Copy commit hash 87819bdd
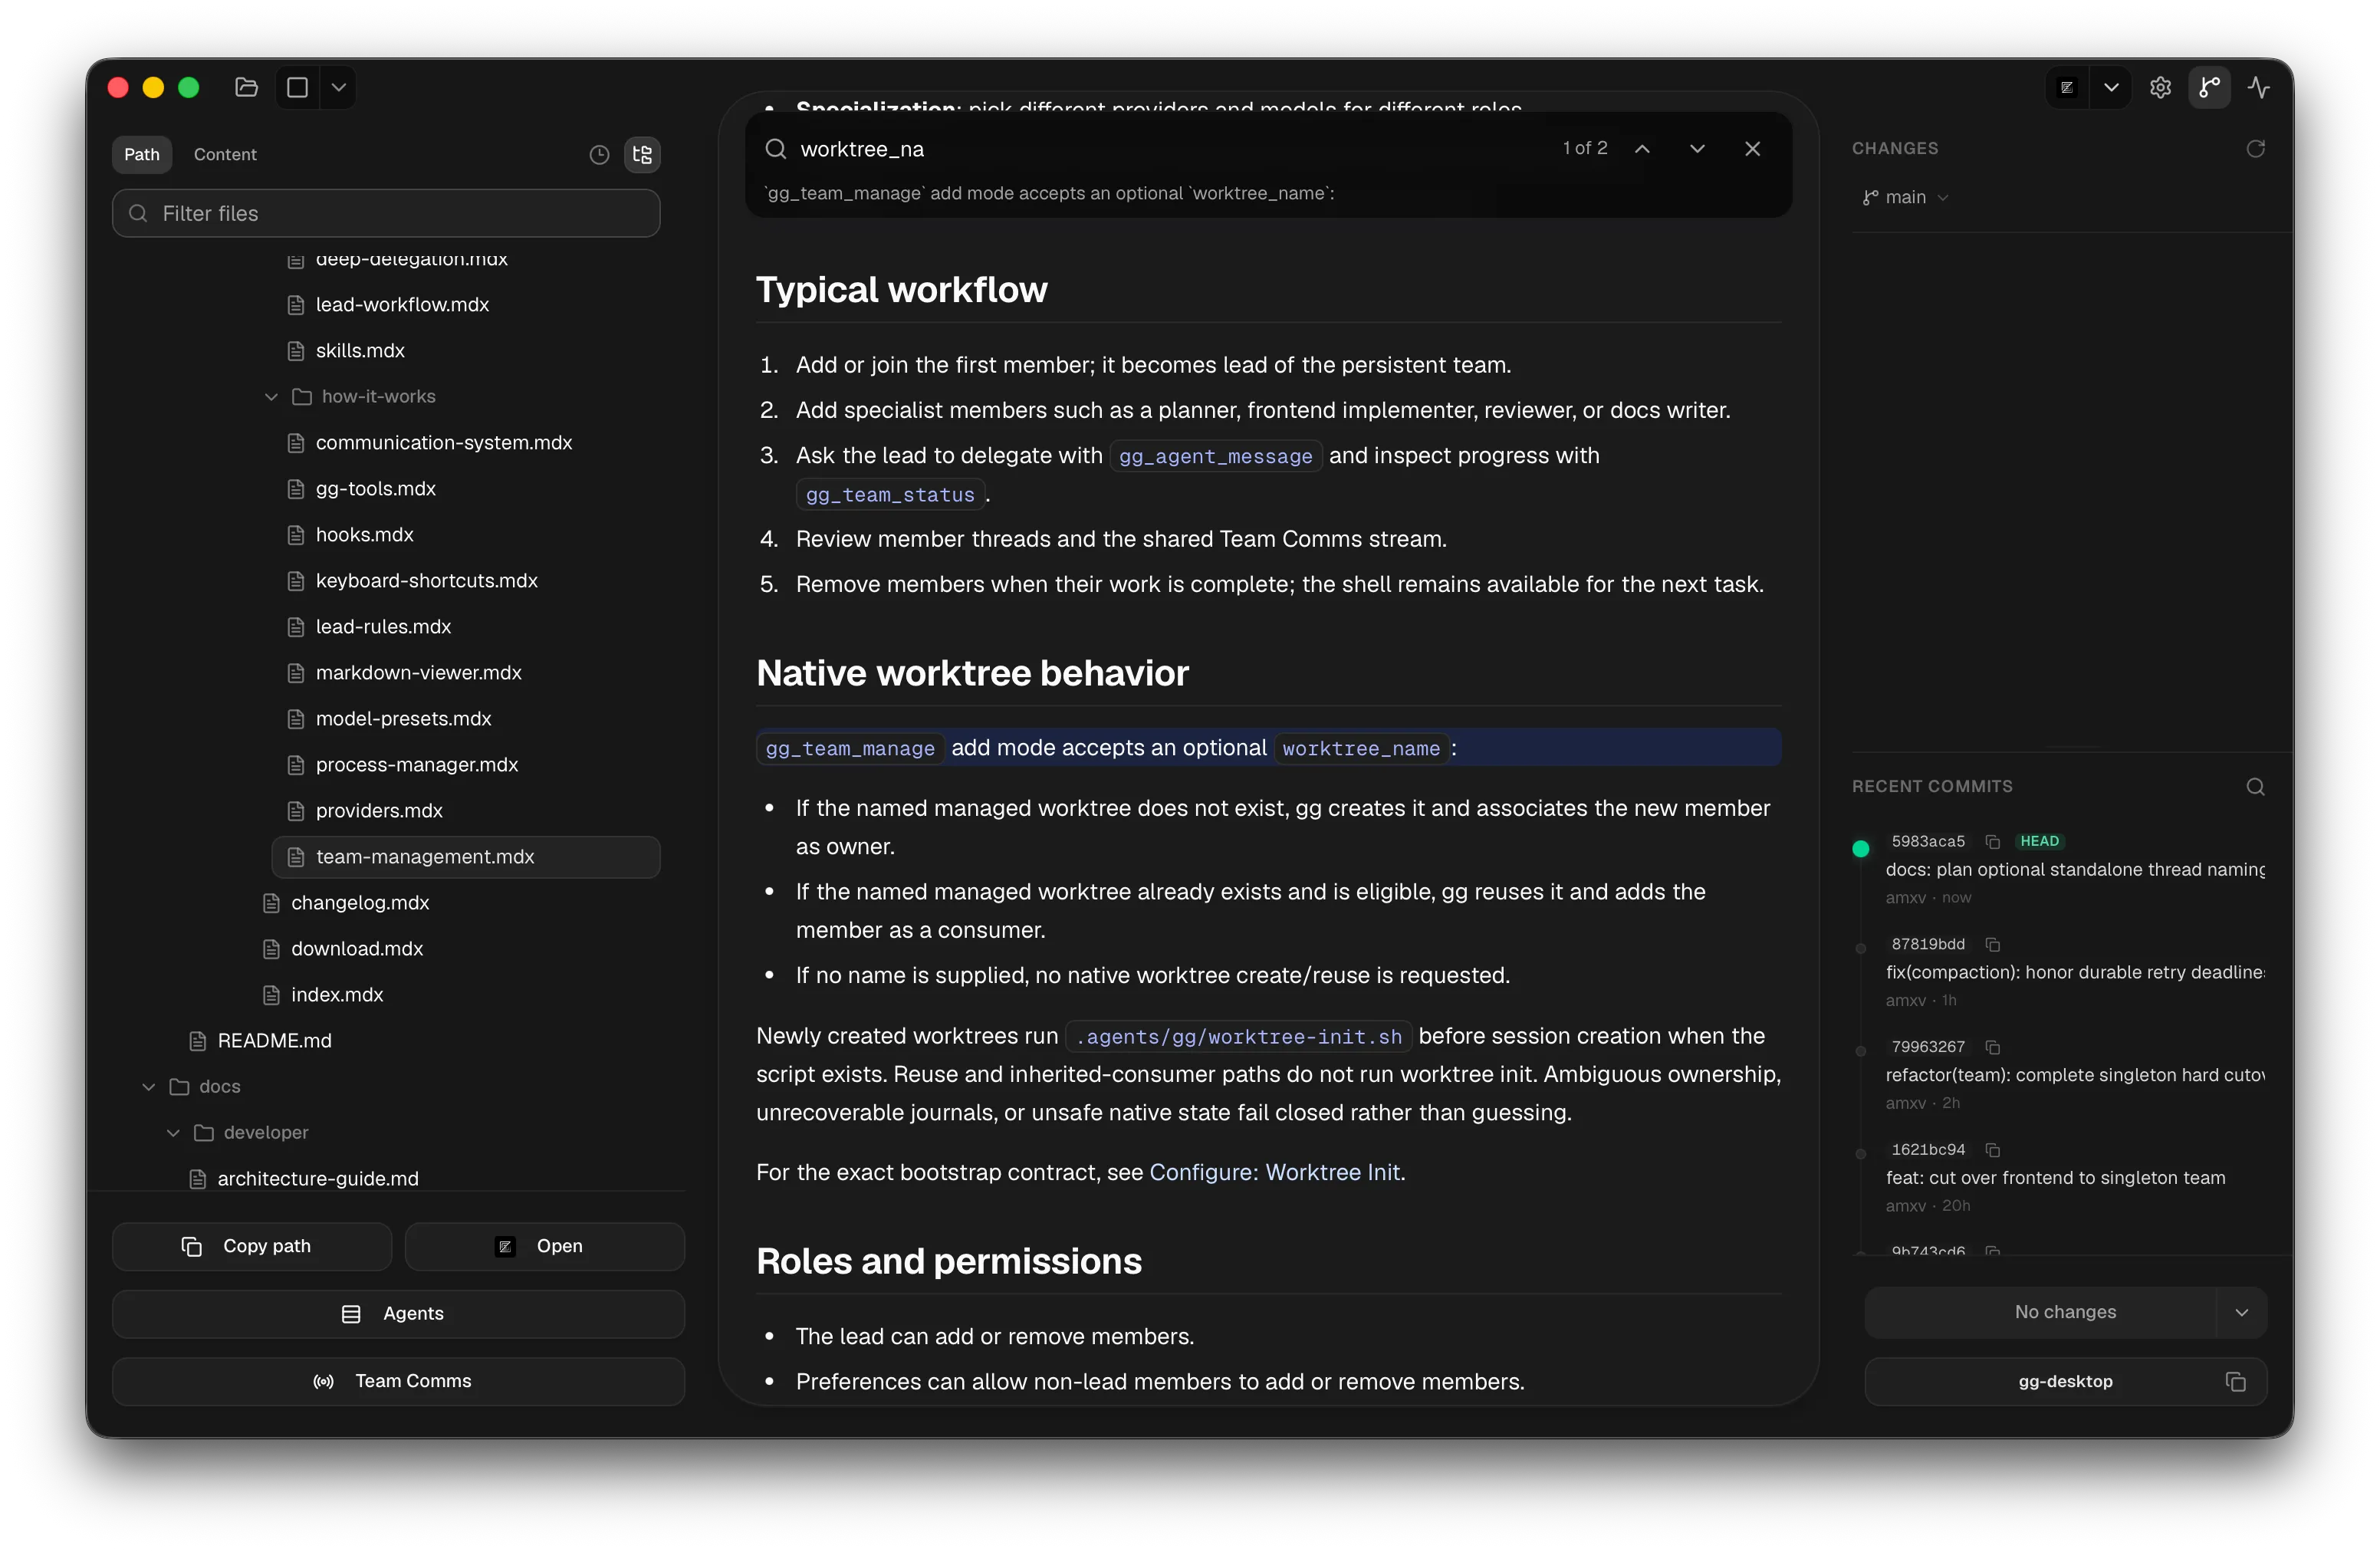 tap(1992, 945)
